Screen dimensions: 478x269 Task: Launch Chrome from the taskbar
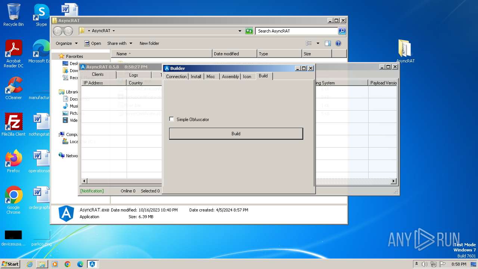pyautogui.click(x=68, y=264)
